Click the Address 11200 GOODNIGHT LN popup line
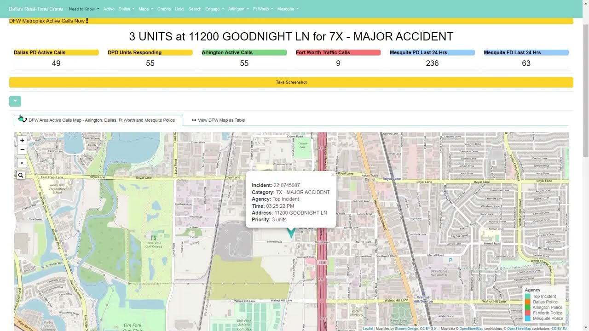The width and height of the screenshot is (589, 331). click(289, 213)
